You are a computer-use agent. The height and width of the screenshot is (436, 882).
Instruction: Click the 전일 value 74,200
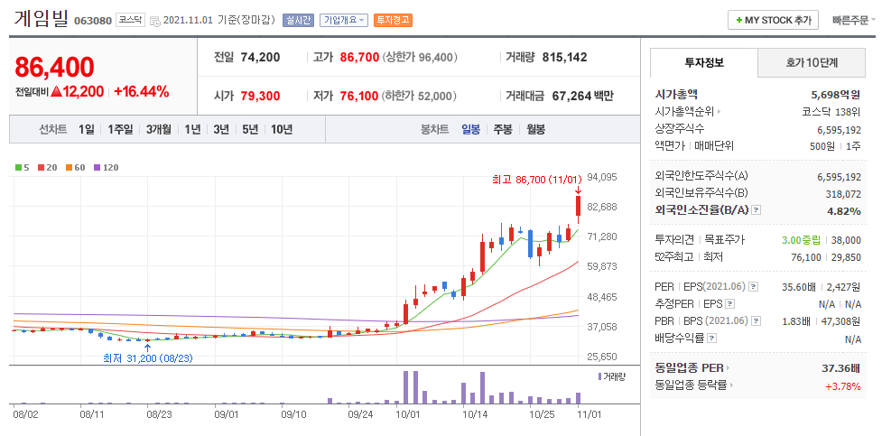(x=260, y=58)
